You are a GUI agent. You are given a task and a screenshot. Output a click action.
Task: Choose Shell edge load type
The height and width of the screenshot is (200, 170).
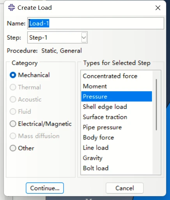pyautogui.click(x=117, y=107)
